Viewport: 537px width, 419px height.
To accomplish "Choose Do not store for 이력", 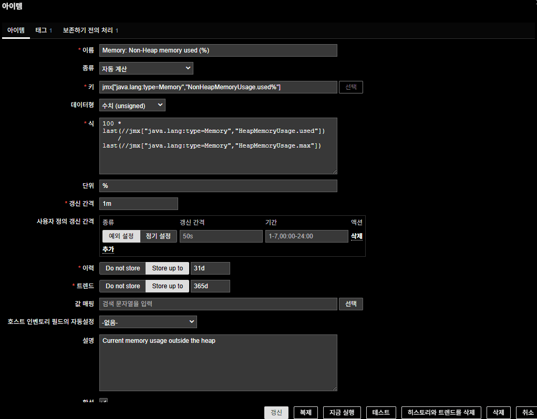I will click(x=122, y=268).
